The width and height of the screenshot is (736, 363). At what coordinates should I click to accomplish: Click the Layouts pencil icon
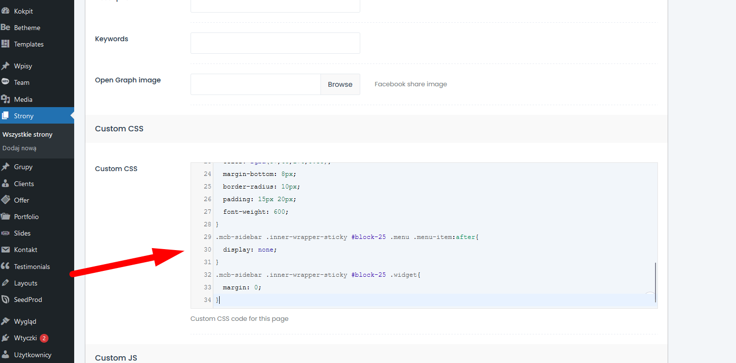click(5, 283)
